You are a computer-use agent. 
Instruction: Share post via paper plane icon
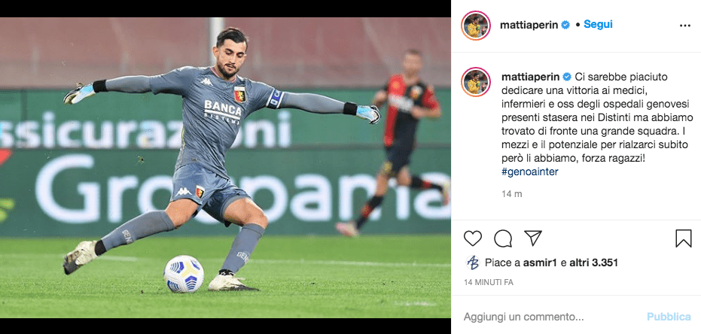click(533, 238)
